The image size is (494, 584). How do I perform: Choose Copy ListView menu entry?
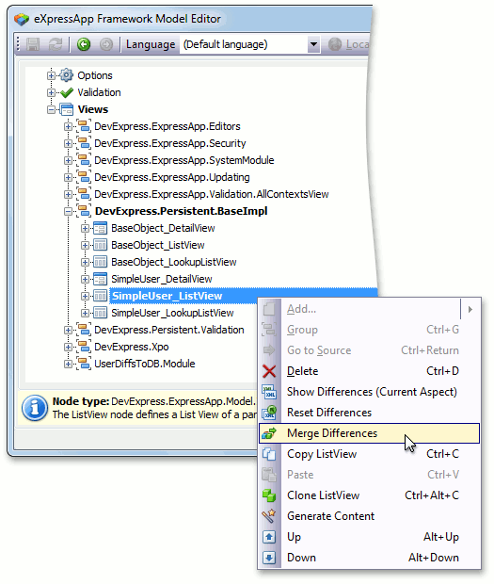370,454
